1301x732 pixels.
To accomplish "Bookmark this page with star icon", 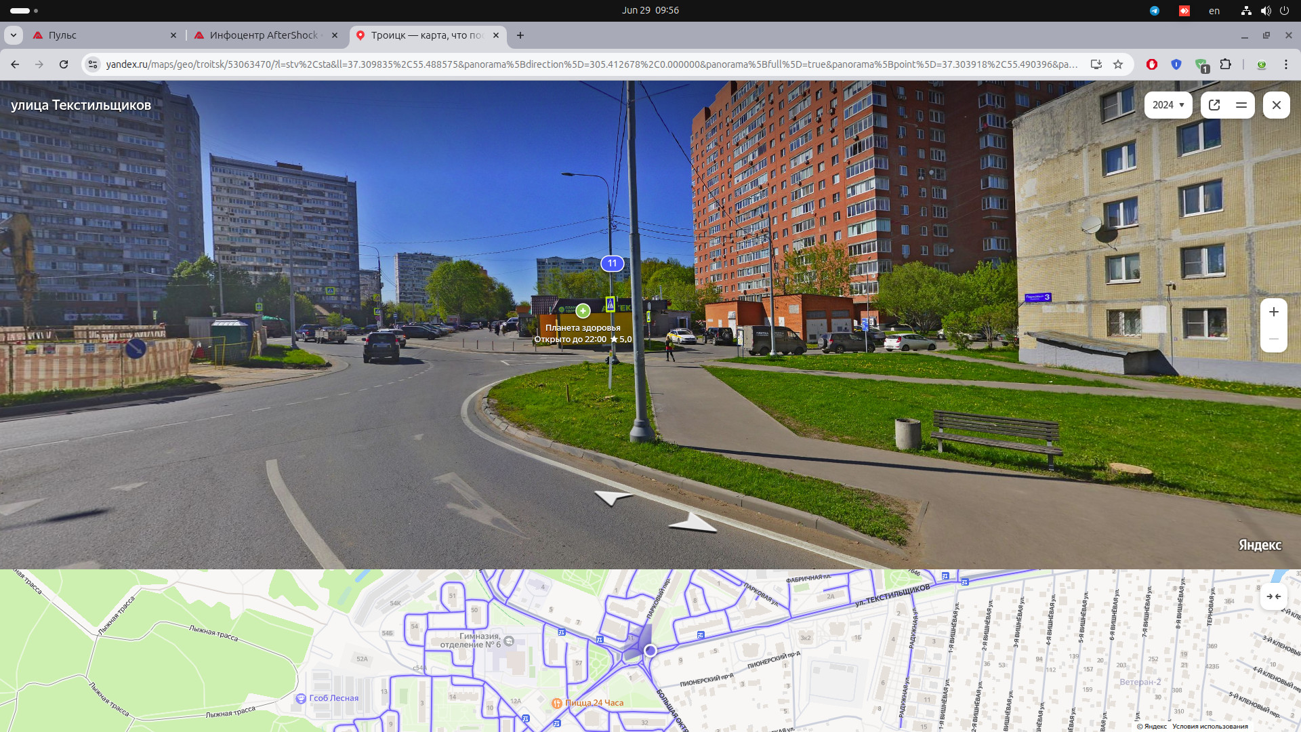I will click(1118, 64).
